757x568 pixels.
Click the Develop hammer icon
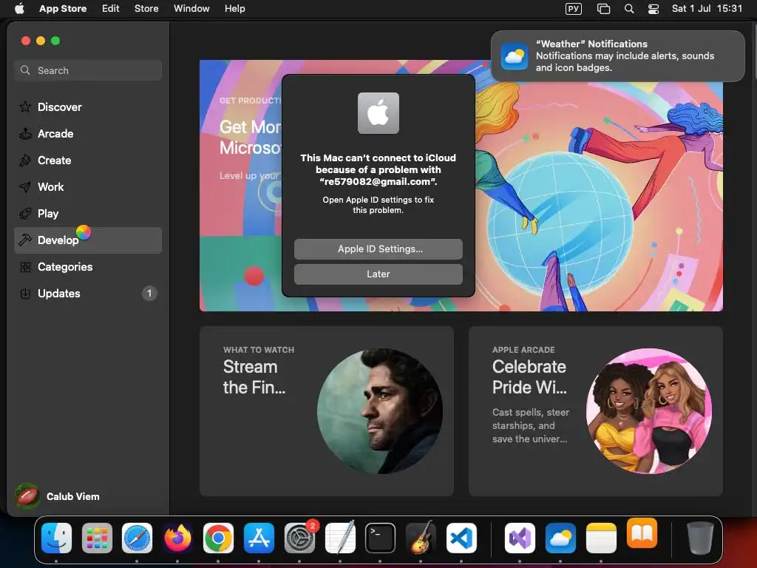[x=25, y=240]
